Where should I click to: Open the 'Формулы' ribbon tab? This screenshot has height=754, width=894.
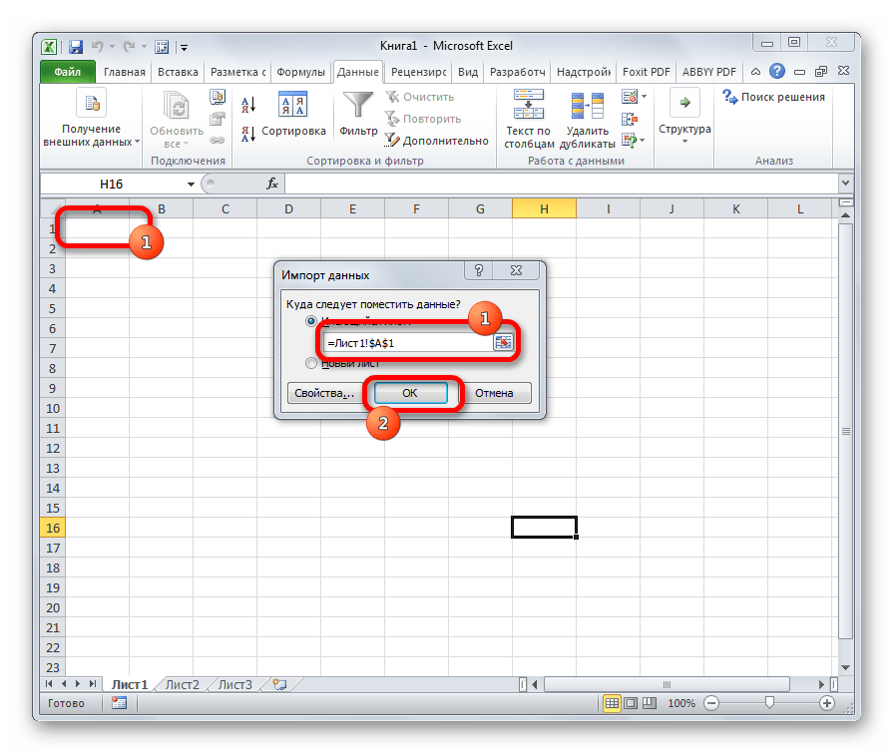[x=300, y=72]
